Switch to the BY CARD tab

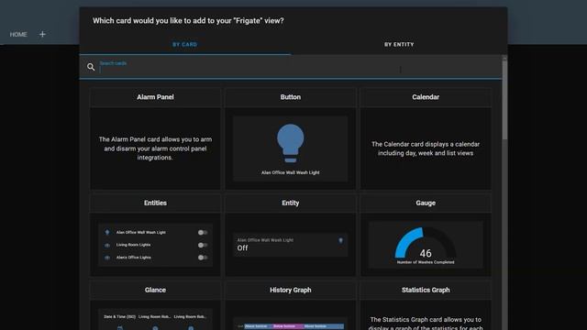[x=185, y=45]
